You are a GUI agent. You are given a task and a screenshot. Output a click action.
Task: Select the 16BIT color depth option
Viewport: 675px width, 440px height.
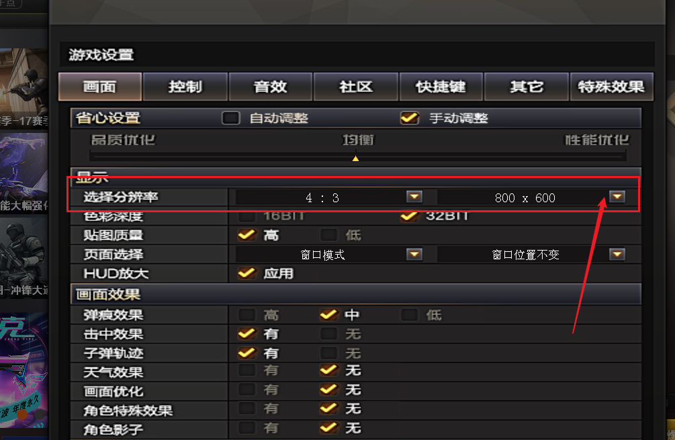(246, 216)
